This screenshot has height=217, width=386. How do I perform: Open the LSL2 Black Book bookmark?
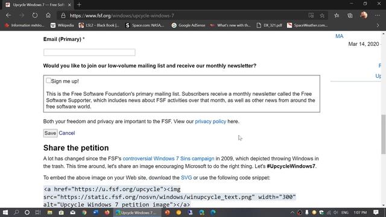coord(99,25)
